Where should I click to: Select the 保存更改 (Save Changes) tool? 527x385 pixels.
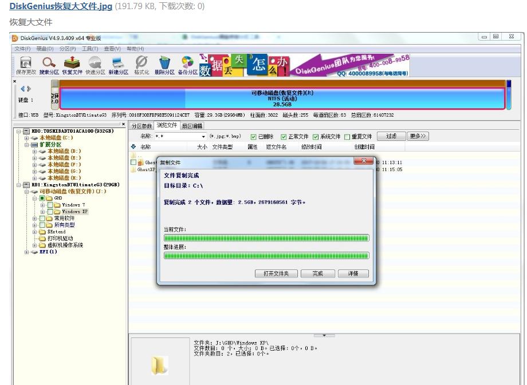pyautogui.click(x=25, y=63)
